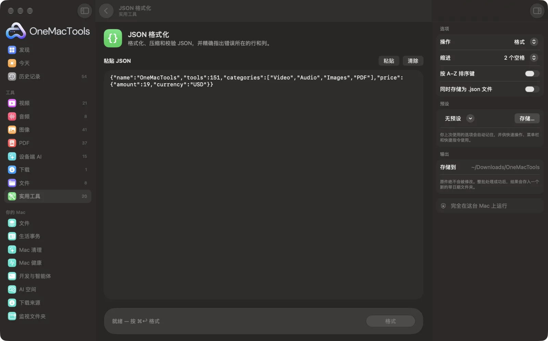
Task: Select 实用工具 in the sidebar
Action: point(48,196)
